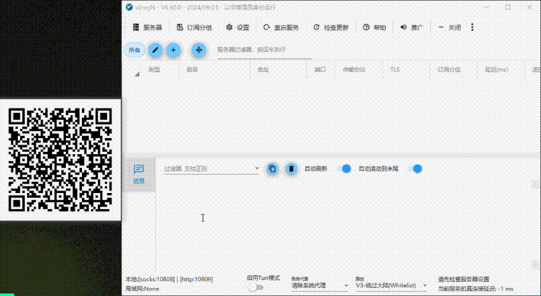541x296 pixels.
Task: Open the three-dot overflow menu
Action: pos(473,27)
